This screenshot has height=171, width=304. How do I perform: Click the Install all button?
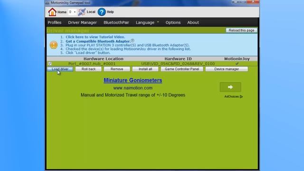[145, 69]
